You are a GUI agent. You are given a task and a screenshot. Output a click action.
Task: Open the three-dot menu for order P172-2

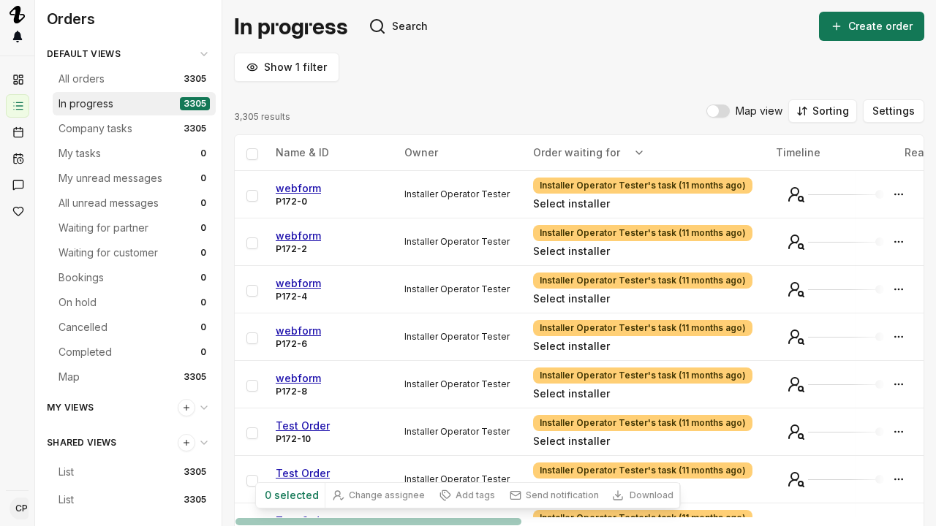click(899, 242)
